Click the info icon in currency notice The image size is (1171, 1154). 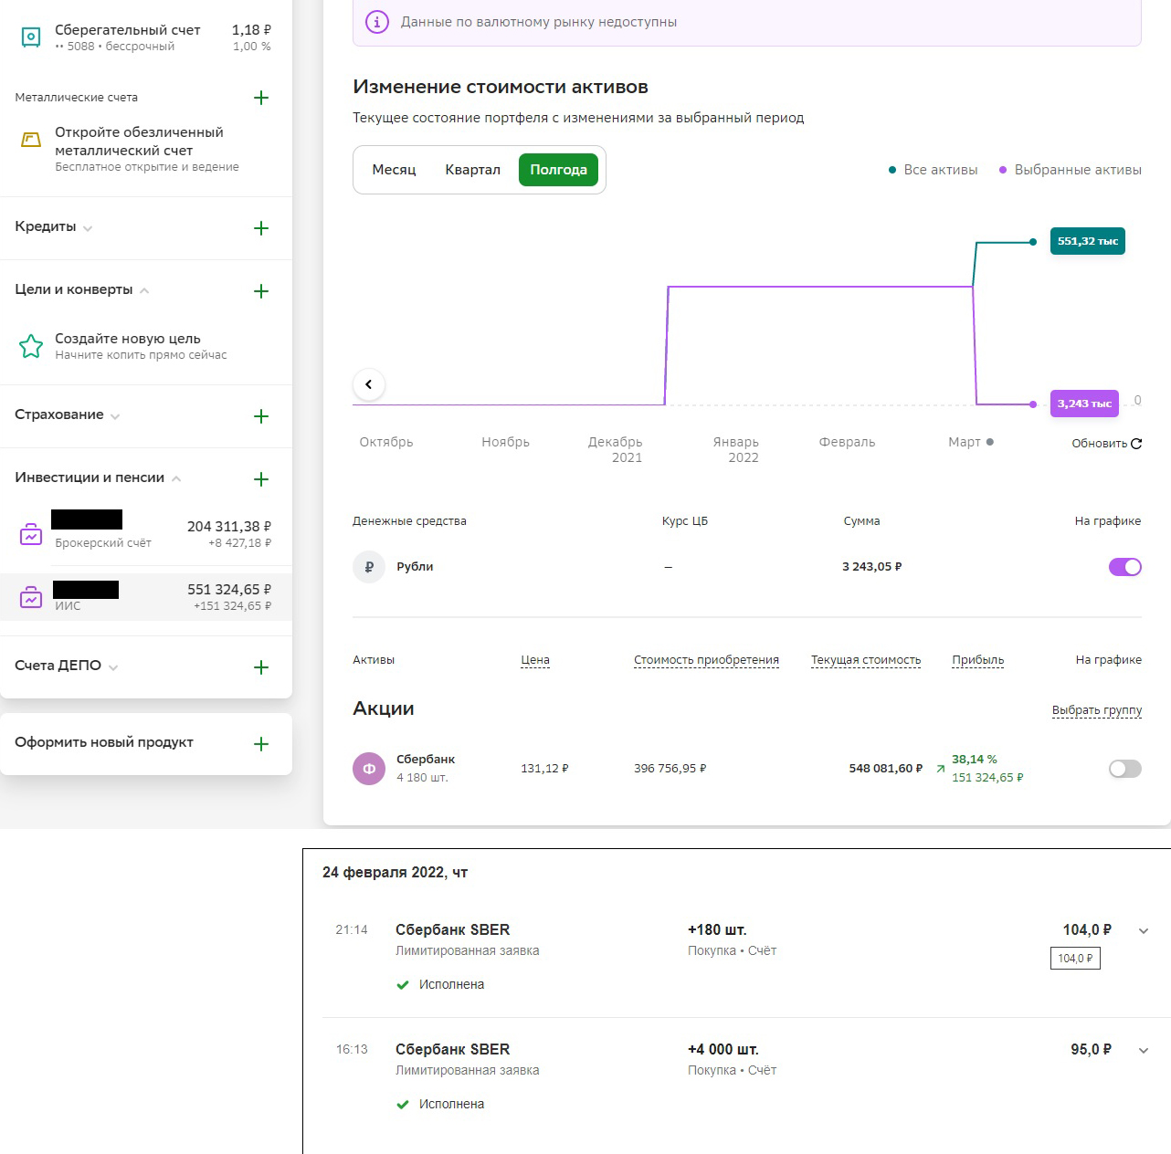pyautogui.click(x=377, y=22)
